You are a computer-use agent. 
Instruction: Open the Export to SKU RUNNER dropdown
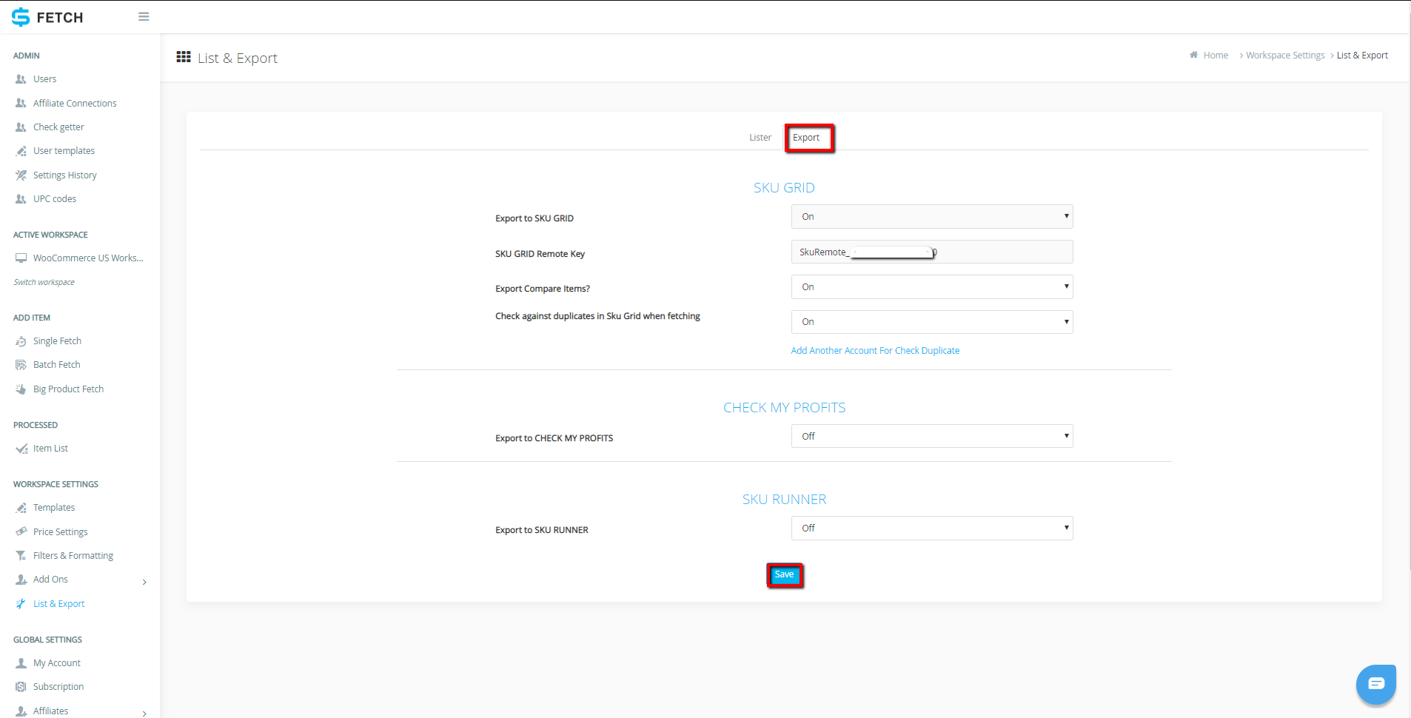click(x=932, y=529)
